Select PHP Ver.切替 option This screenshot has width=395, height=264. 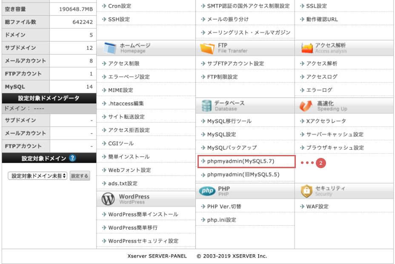pyautogui.click(x=224, y=207)
